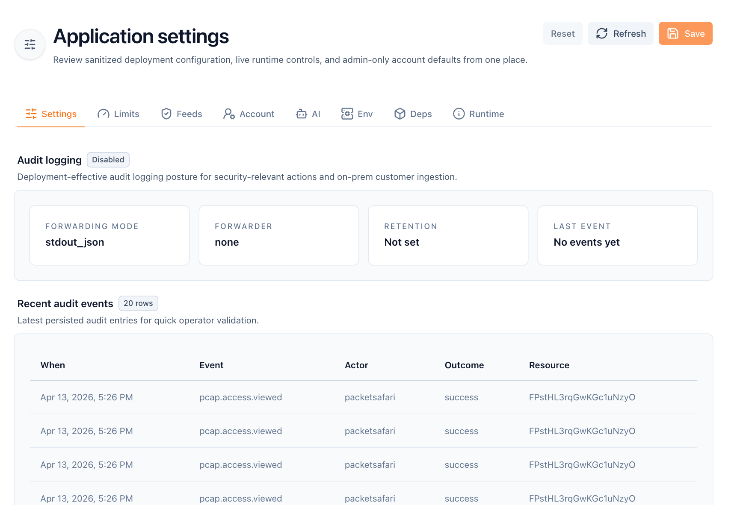Click pcap.access.viewed in the first row

[x=240, y=397]
